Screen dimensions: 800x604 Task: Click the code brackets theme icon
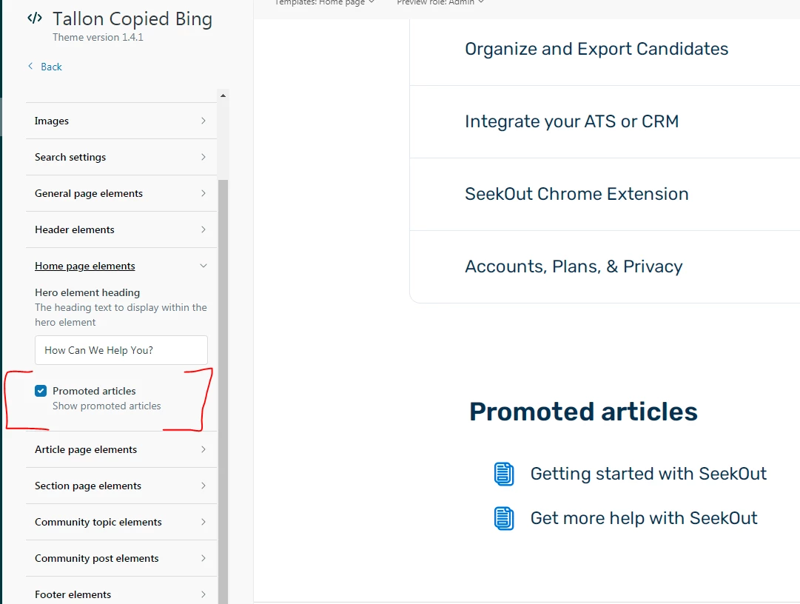tap(35, 19)
